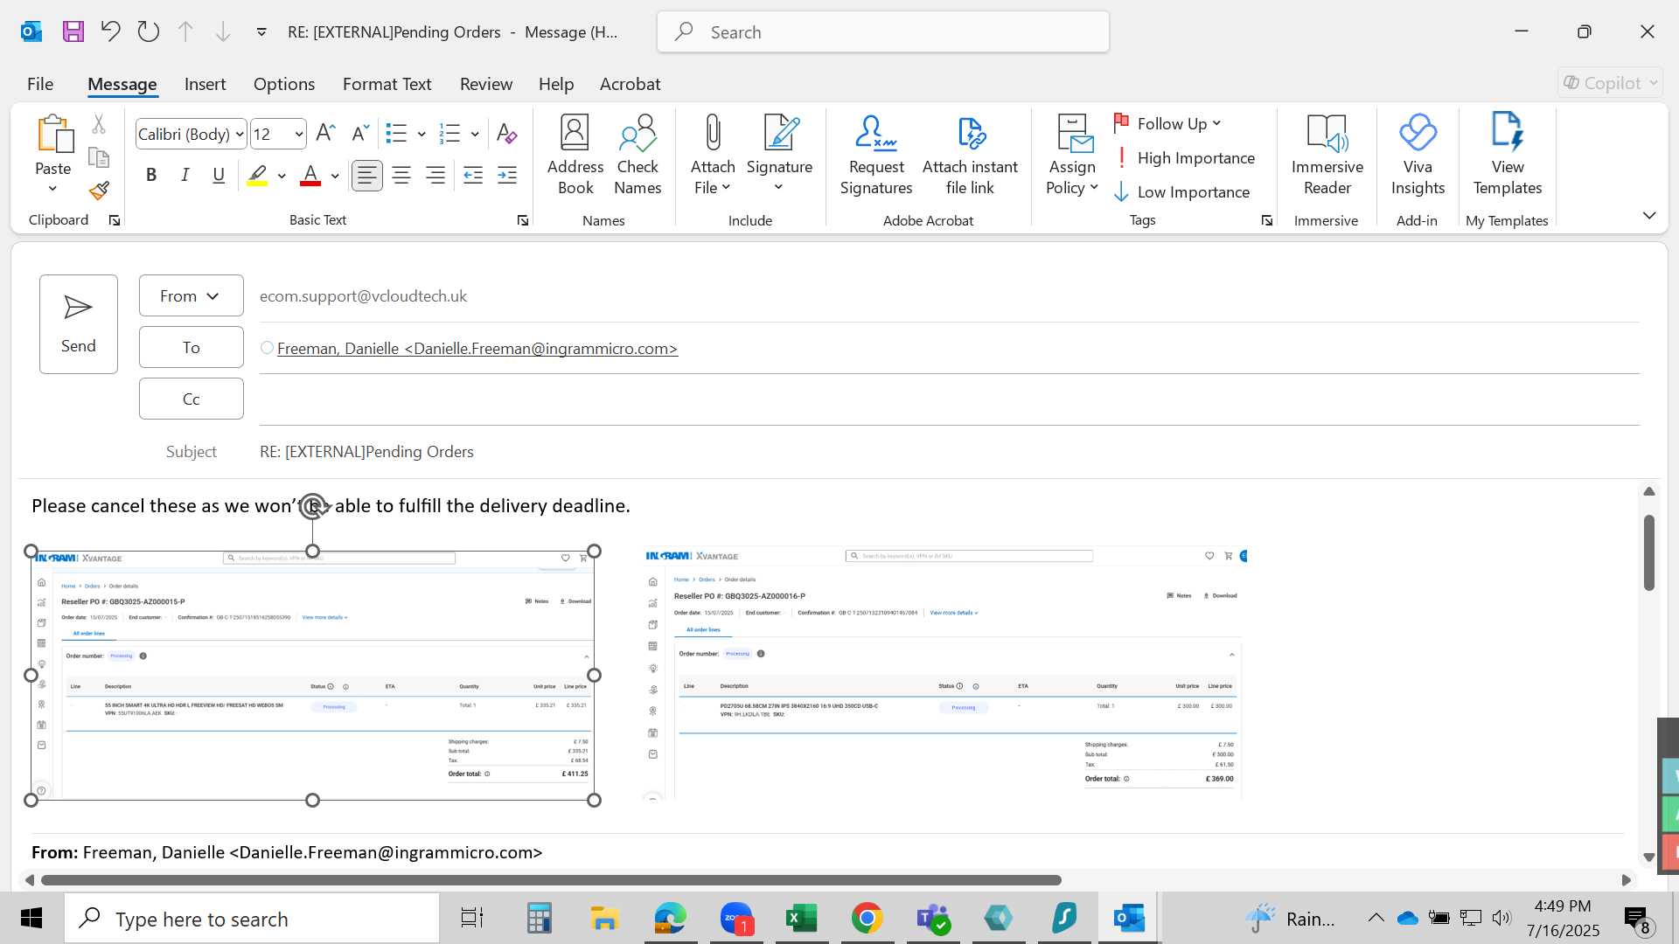The width and height of the screenshot is (1679, 944).
Task: Toggle underline formatting
Action: [x=219, y=176]
